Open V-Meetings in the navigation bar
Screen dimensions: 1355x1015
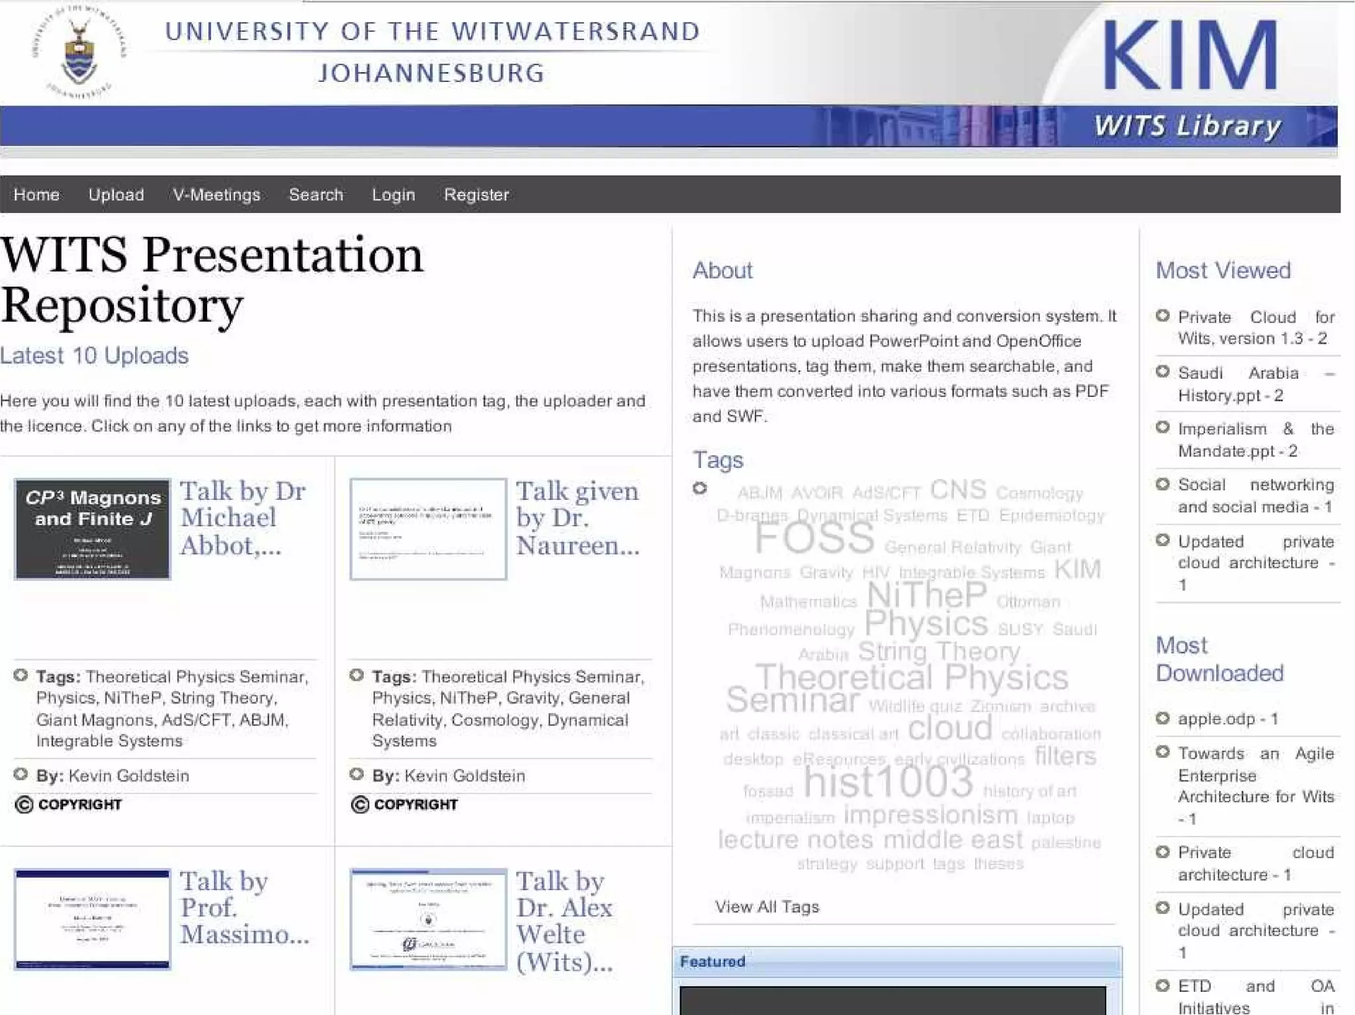pos(216,195)
